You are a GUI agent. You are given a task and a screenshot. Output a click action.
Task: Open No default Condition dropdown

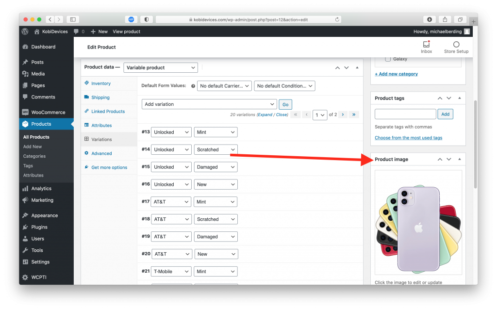pos(284,86)
